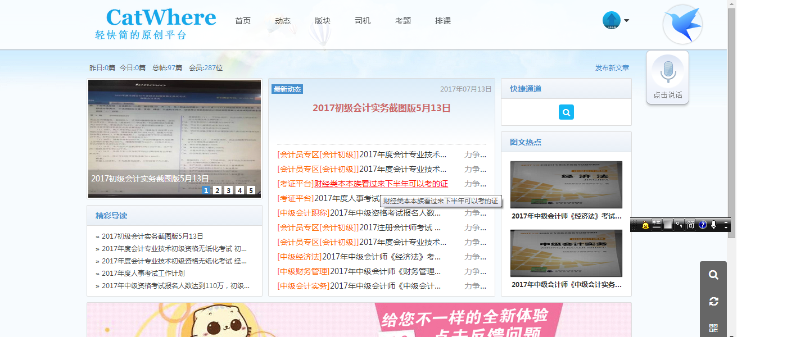Image resolution: width=787 pixels, height=337 pixels.
Task: Show slide 1 of the image carousel
Action: click(206, 190)
